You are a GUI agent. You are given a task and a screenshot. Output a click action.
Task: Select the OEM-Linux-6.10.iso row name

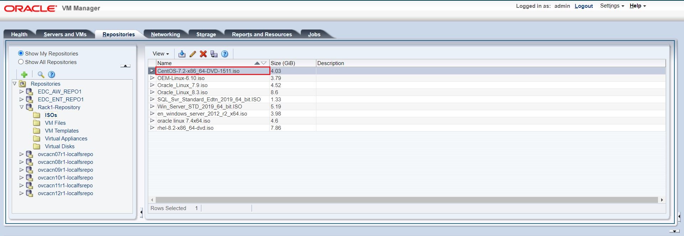point(181,78)
